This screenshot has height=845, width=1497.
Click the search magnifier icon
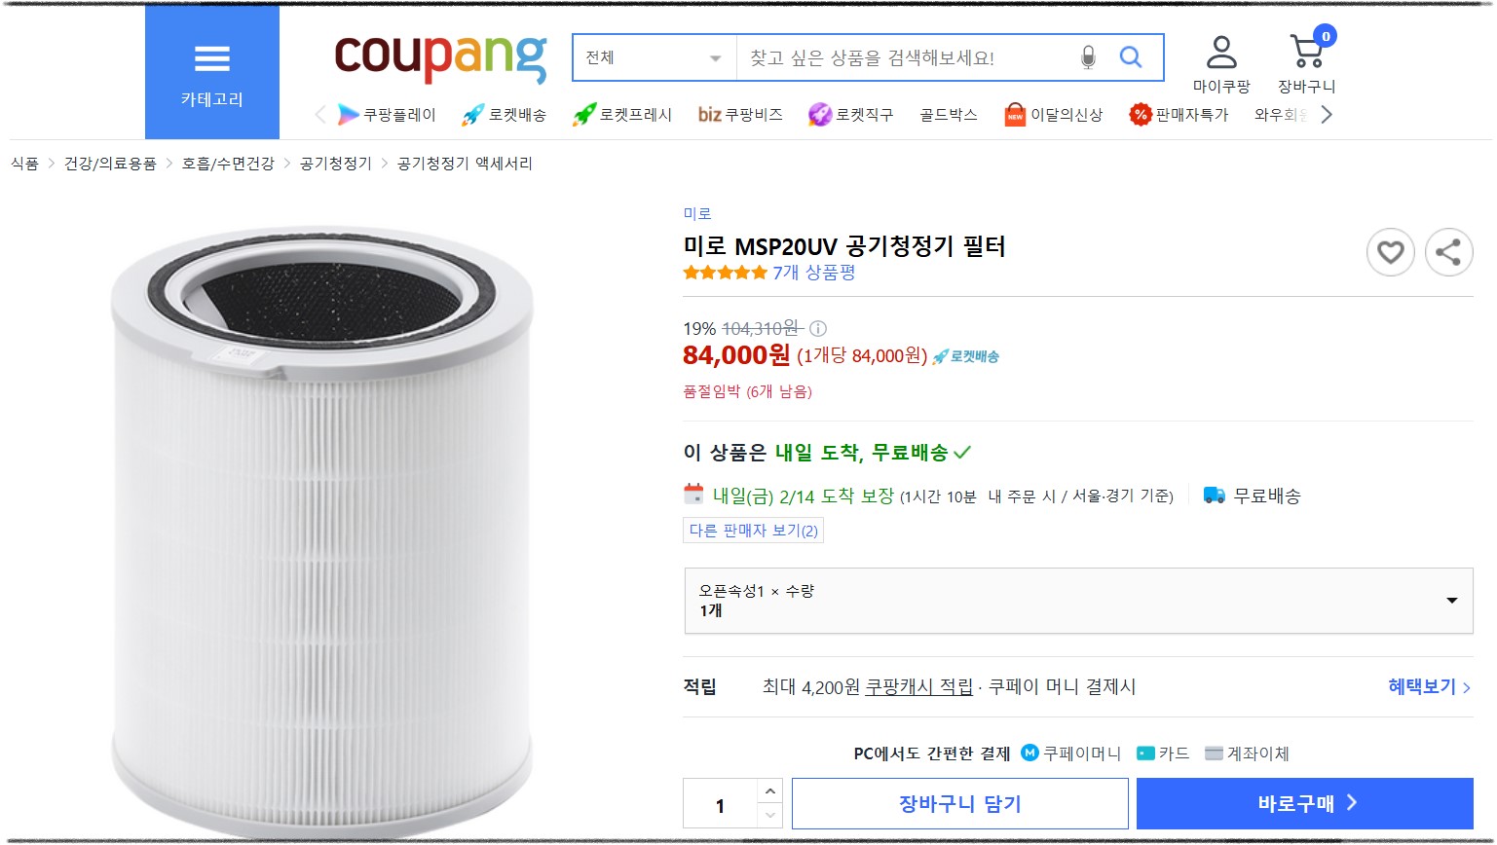click(x=1131, y=57)
